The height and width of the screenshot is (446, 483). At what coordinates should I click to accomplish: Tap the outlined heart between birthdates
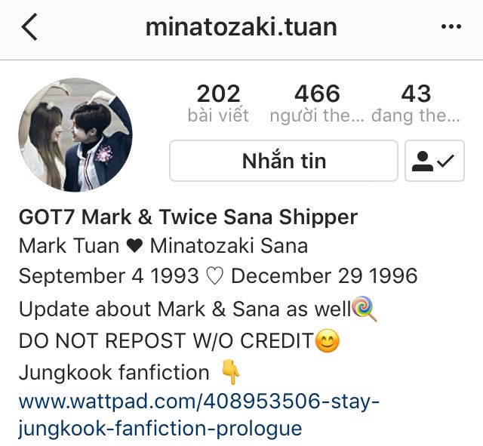(214, 275)
